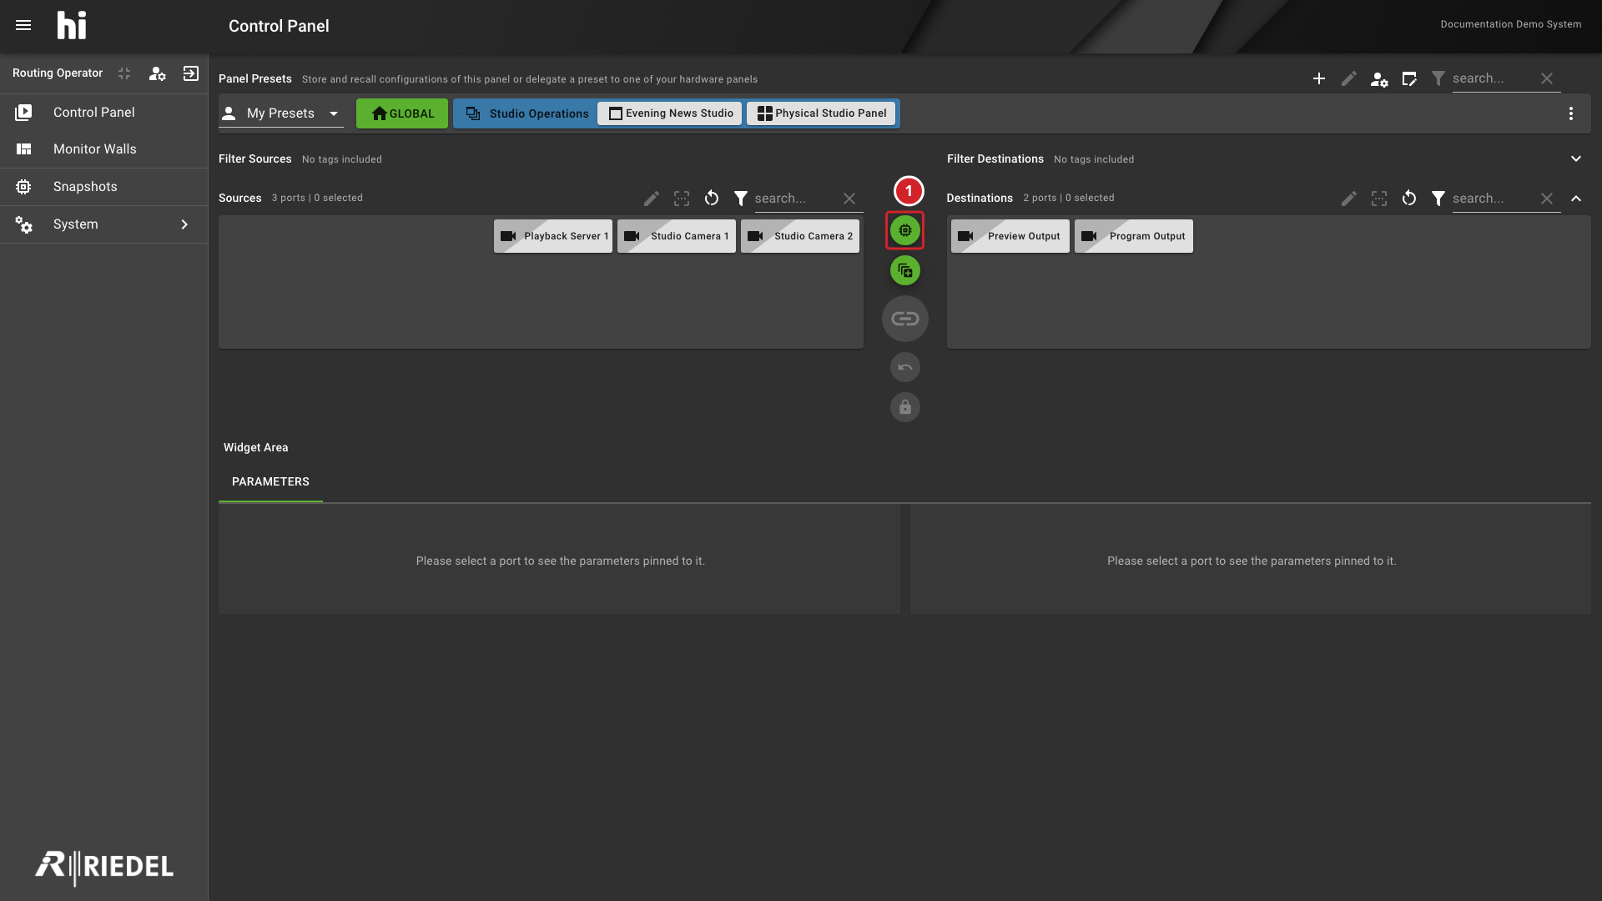Open preset user permissions icon
Image resolution: width=1602 pixels, height=901 pixels.
[1379, 79]
